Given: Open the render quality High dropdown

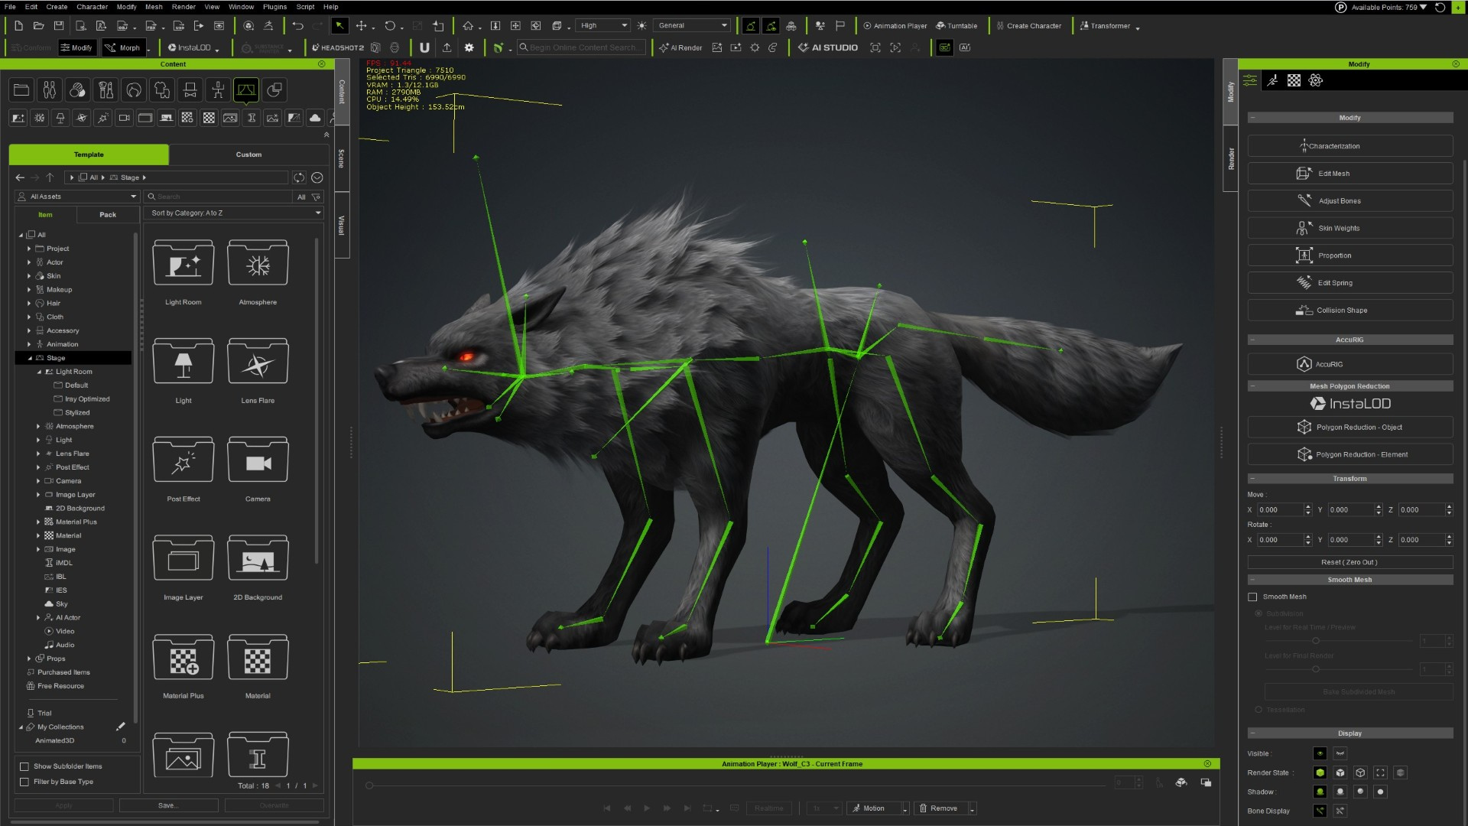Looking at the screenshot, I should tap(603, 26).
